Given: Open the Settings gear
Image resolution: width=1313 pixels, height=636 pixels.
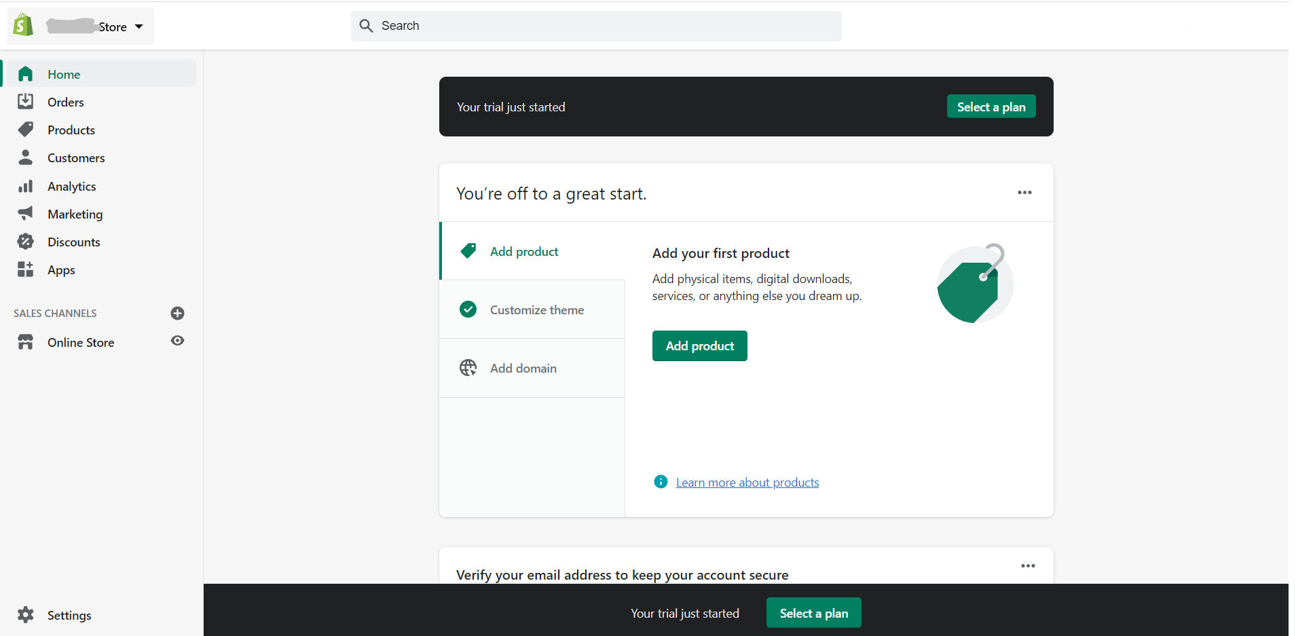Looking at the screenshot, I should point(25,615).
